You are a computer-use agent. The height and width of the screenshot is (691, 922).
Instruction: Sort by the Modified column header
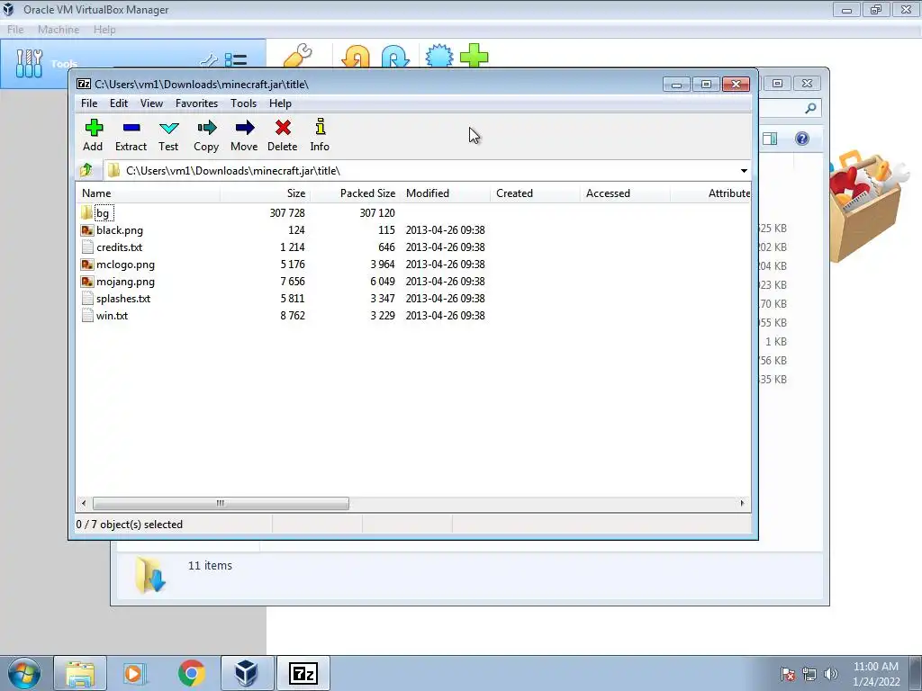point(445,193)
